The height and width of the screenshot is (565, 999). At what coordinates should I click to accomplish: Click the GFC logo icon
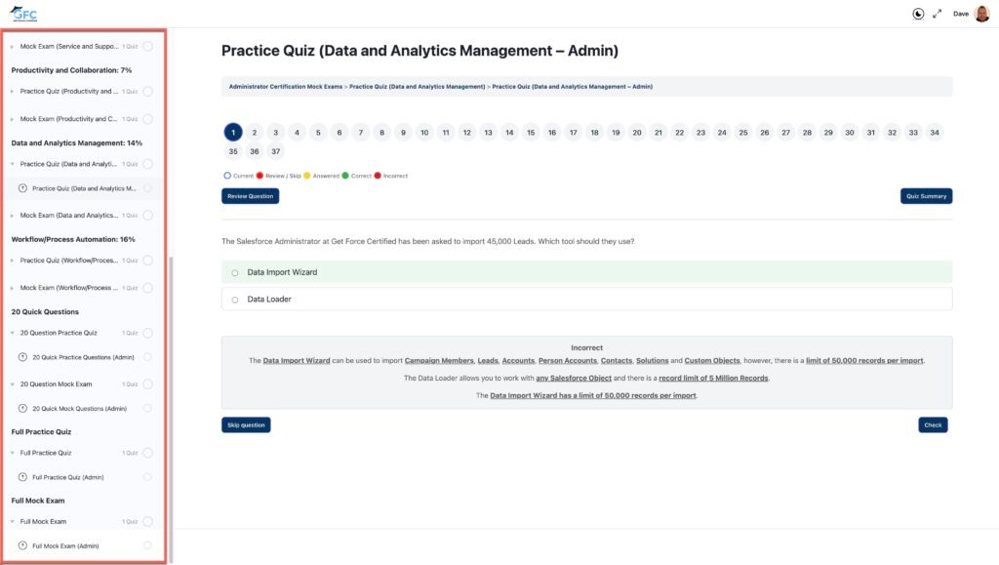23,14
